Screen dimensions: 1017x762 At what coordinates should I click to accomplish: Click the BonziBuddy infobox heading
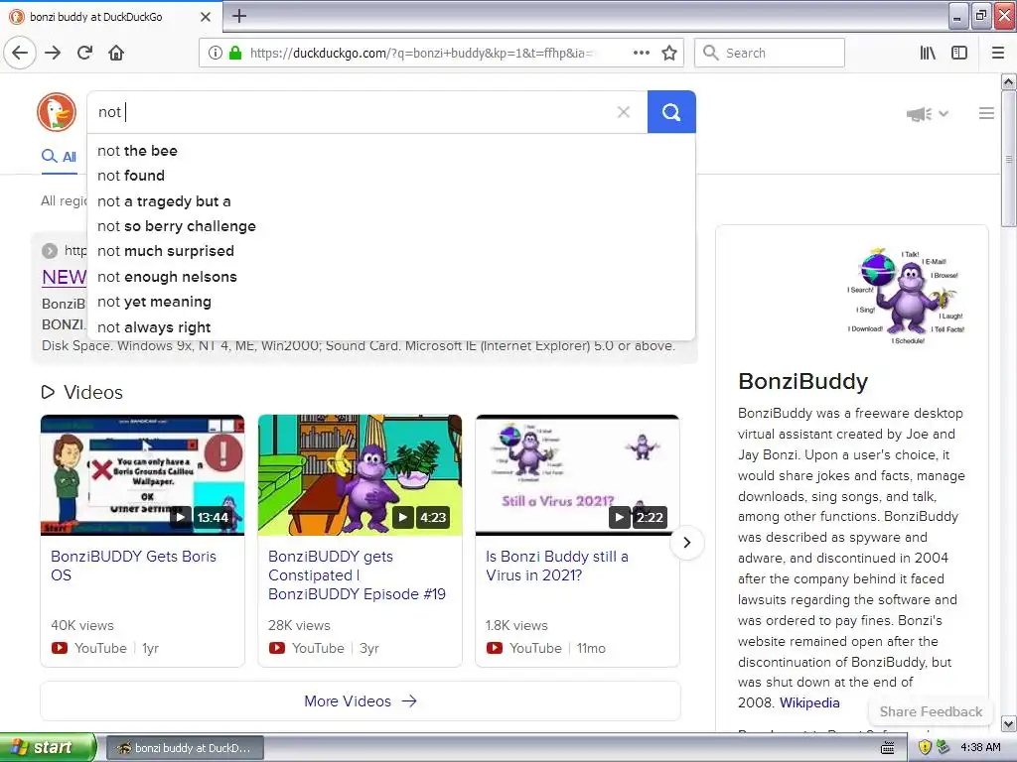(802, 381)
